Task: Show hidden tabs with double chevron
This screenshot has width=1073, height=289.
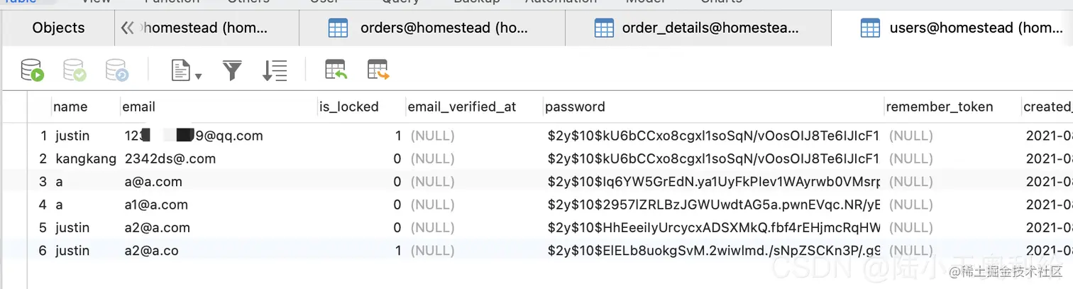Action: [x=128, y=28]
